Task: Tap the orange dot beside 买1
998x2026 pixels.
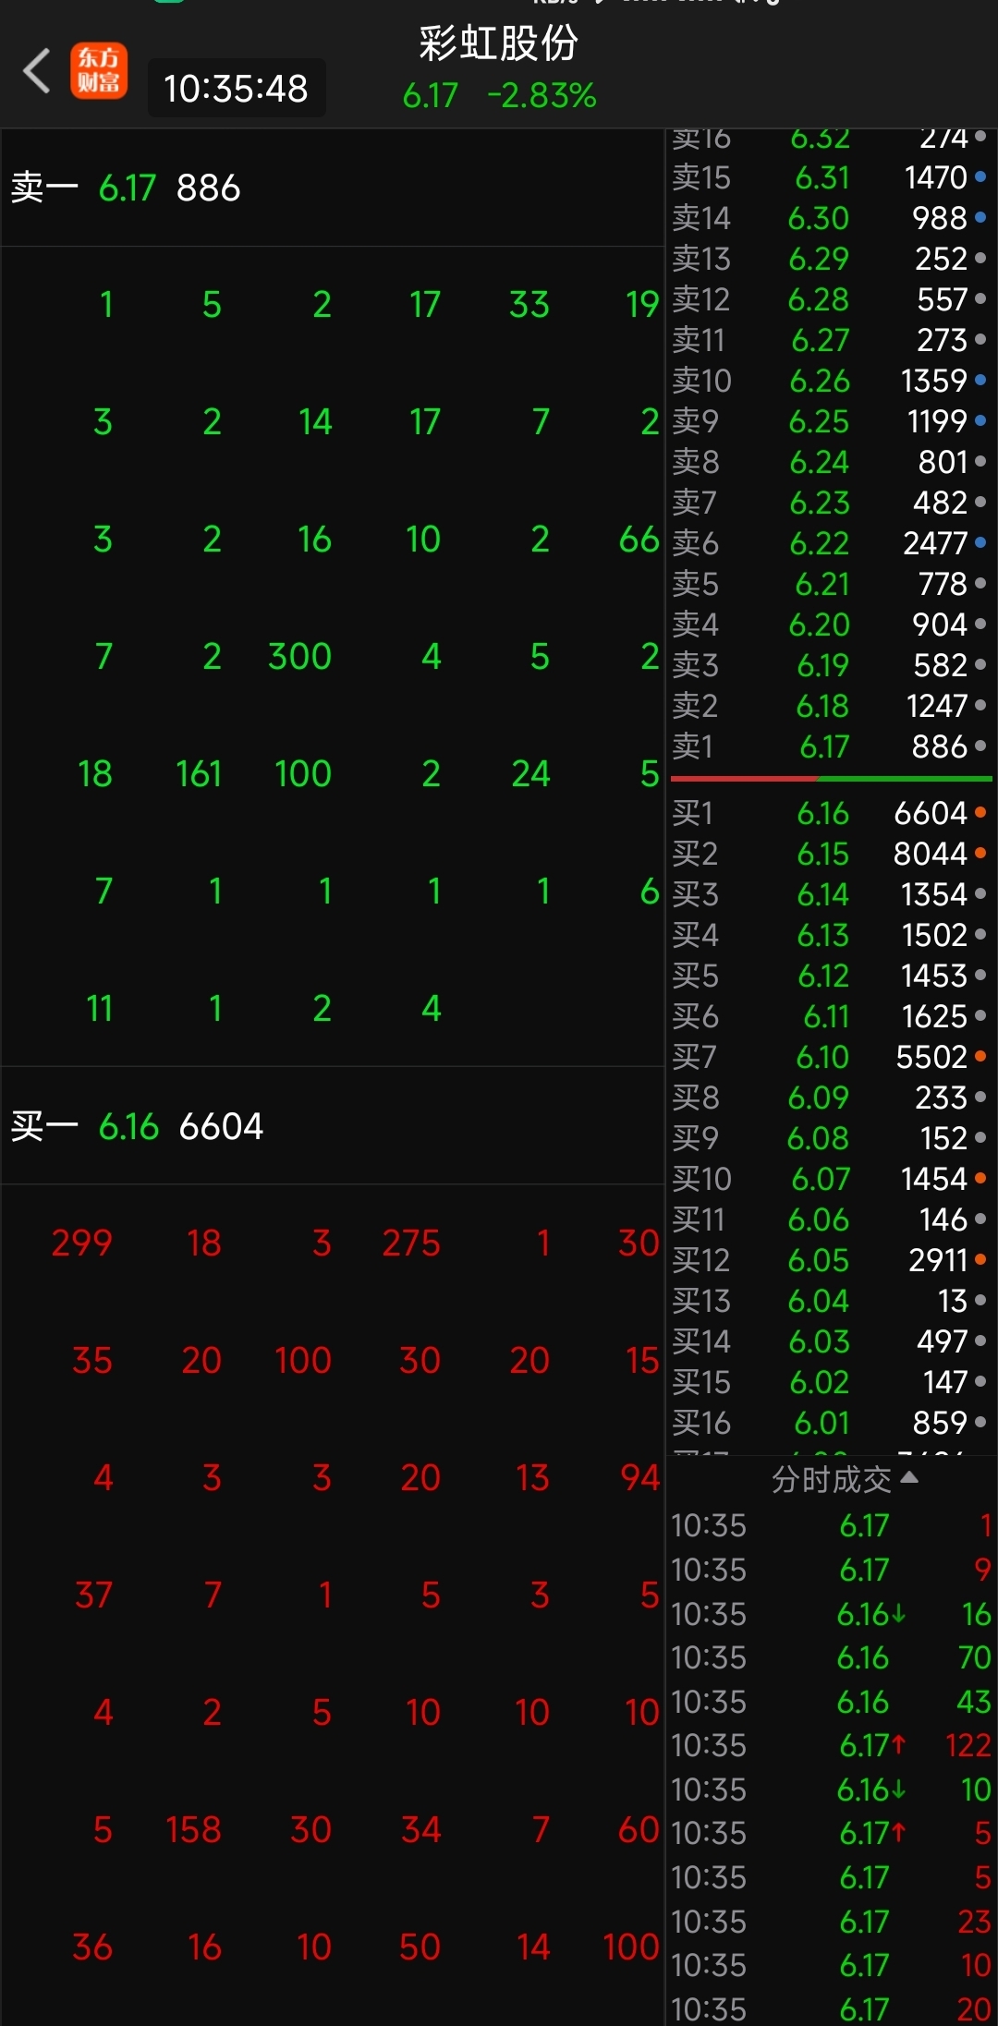Action: 980,812
